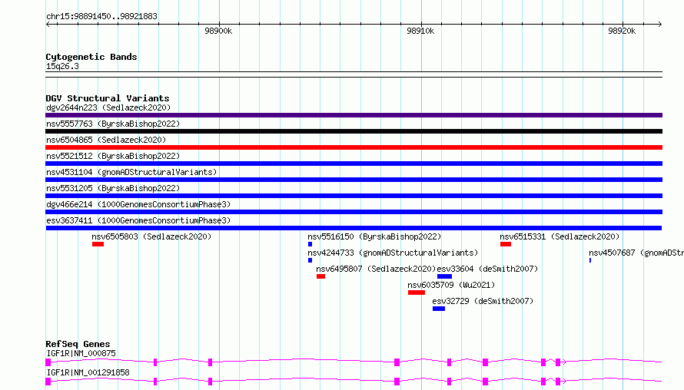Select the 15q26.3 band label

62,66
